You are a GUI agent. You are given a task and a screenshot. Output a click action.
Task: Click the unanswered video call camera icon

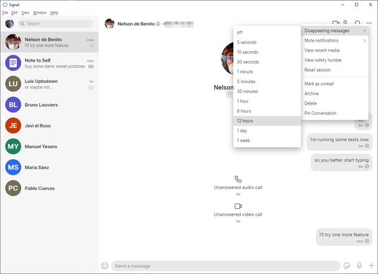(x=238, y=206)
